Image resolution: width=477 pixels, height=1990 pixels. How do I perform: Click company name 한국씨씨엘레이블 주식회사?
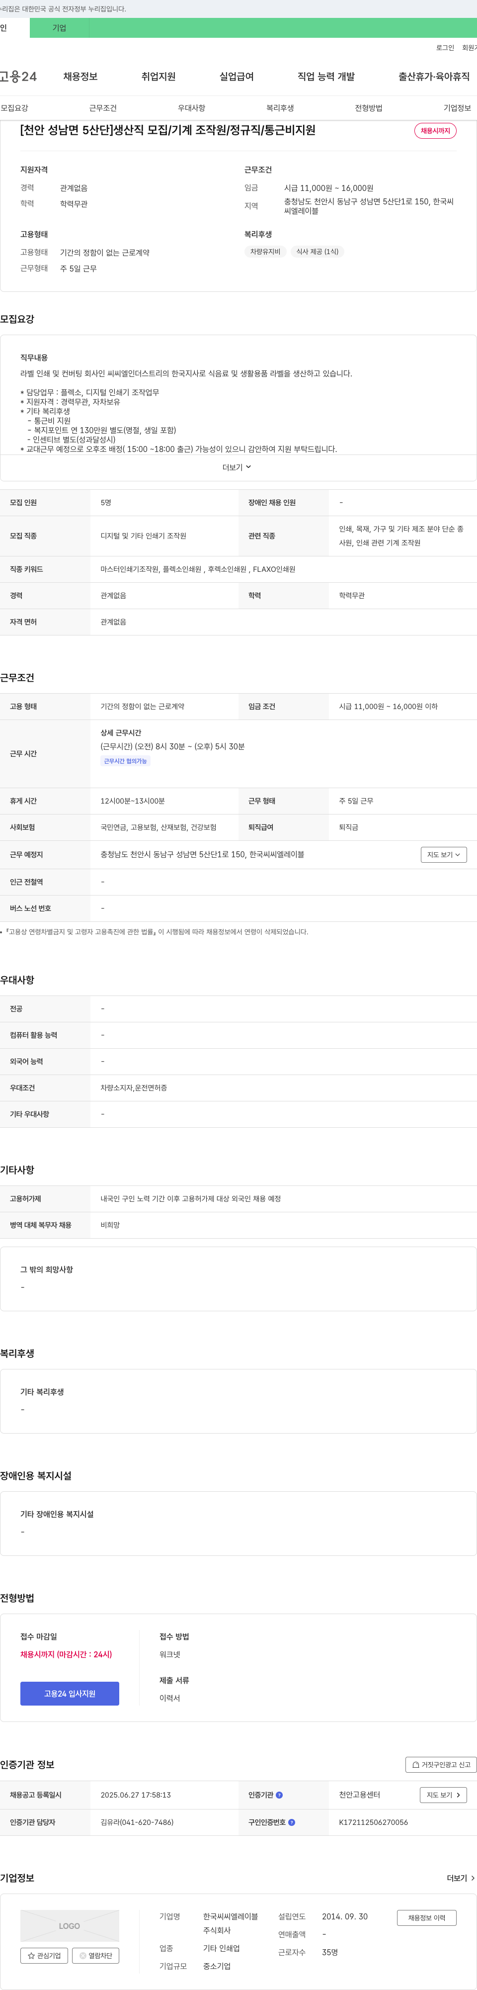231,1923
